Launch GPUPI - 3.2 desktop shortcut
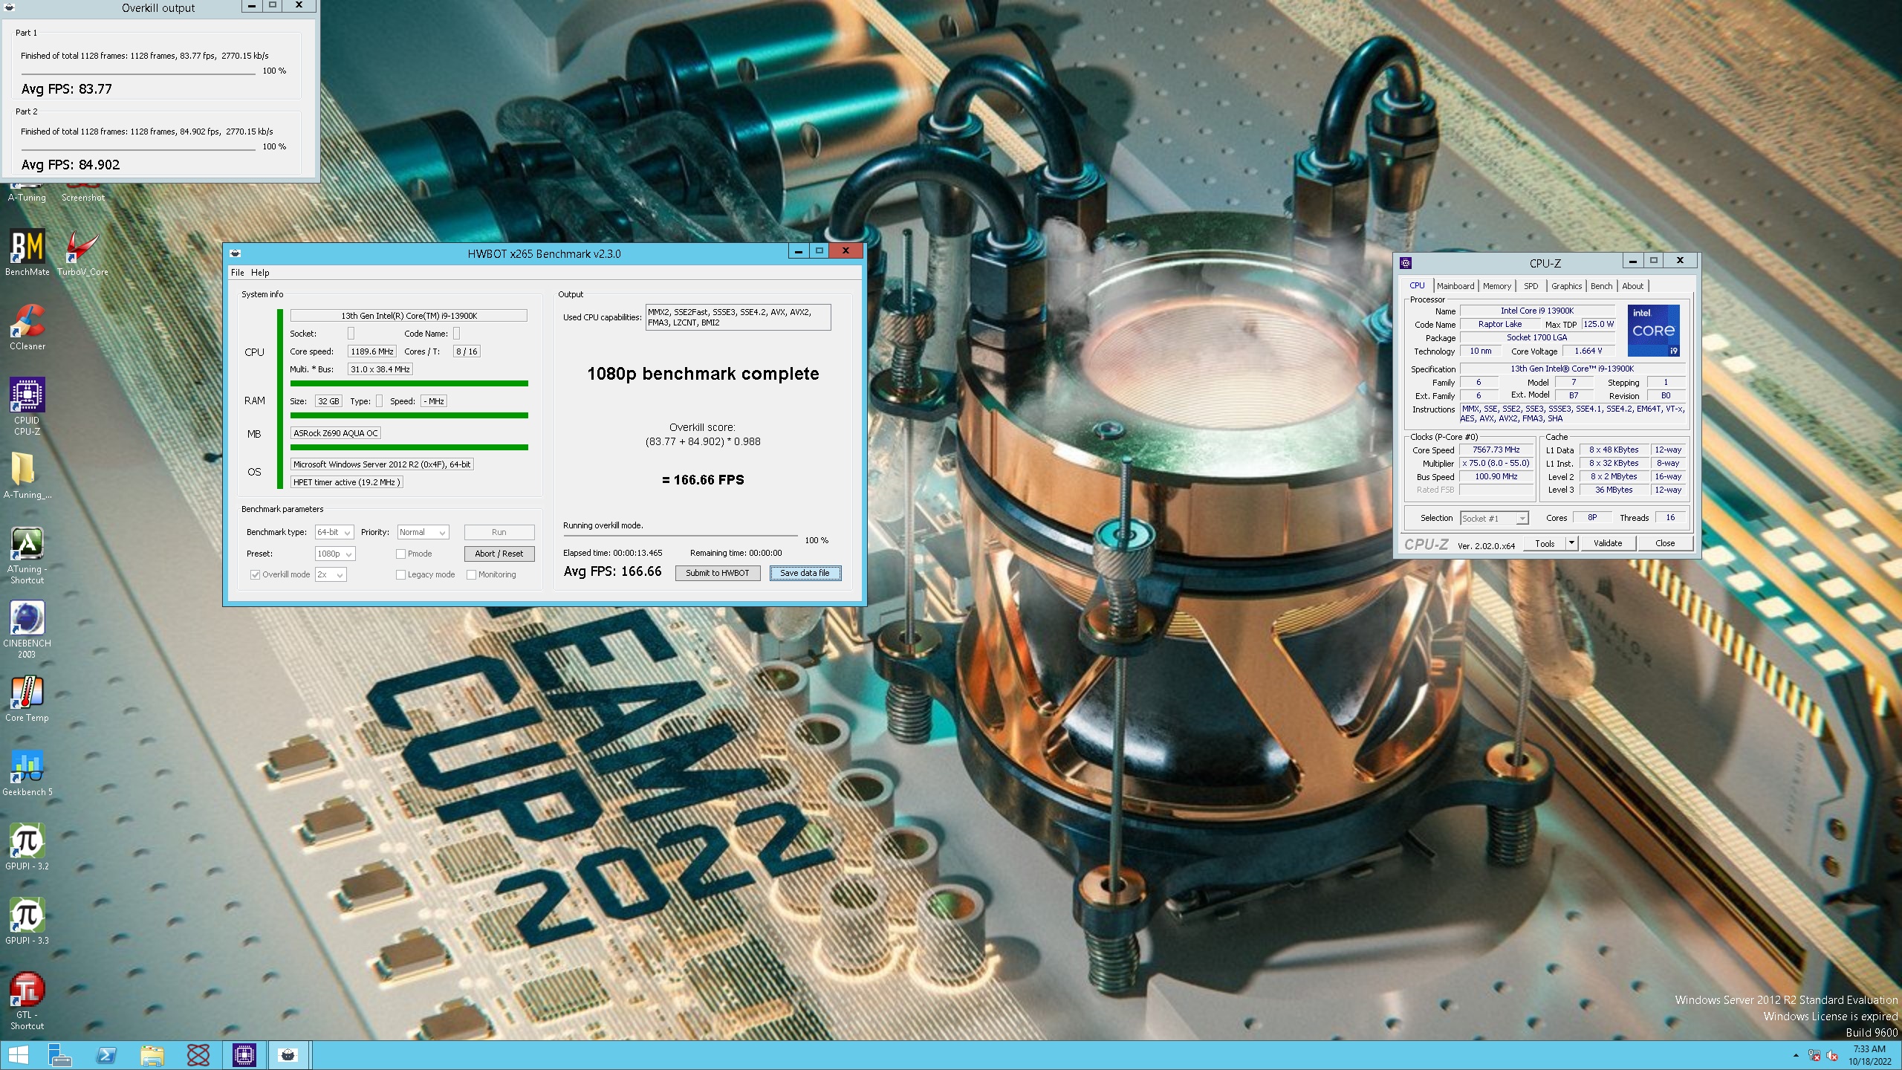Image resolution: width=1902 pixels, height=1070 pixels. pyautogui.click(x=27, y=847)
